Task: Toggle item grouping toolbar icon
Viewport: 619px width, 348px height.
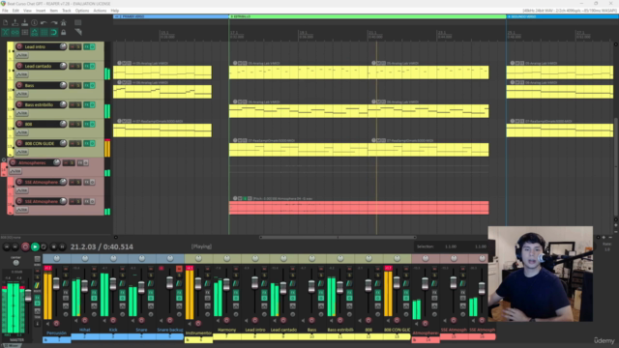Action: [x=15, y=32]
